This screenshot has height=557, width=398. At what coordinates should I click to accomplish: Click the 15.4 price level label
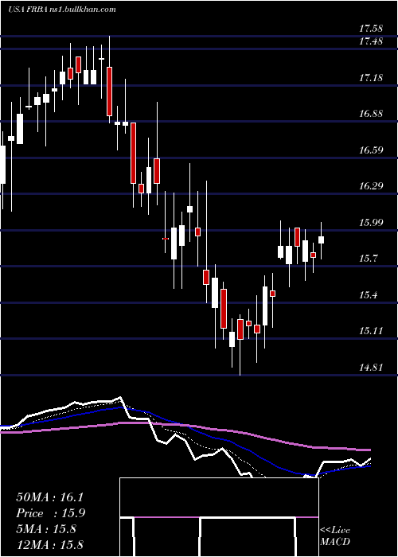(x=369, y=295)
